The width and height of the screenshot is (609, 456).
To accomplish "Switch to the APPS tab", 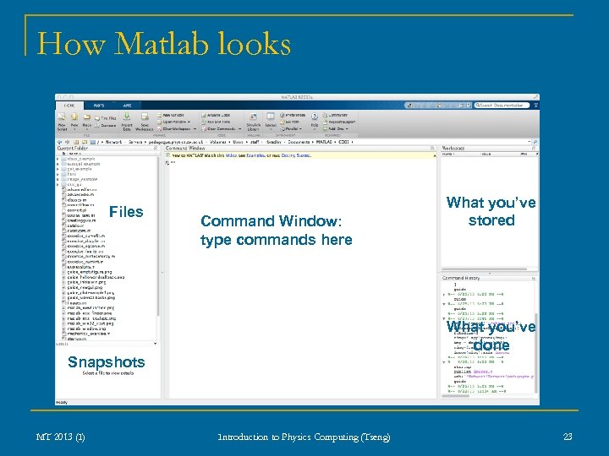I will click(127, 106).
